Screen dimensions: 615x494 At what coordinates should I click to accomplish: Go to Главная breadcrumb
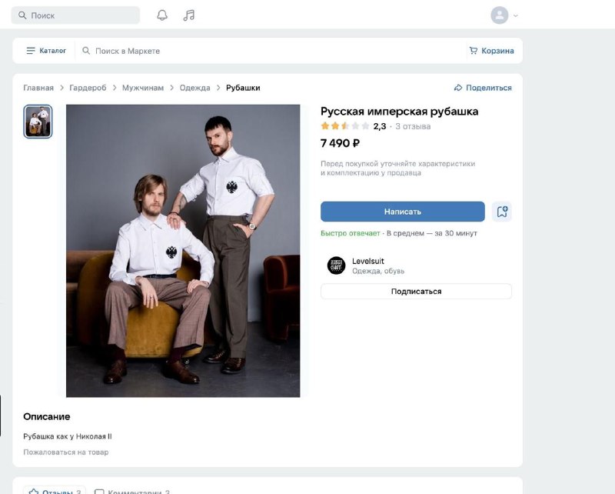[x=38, y=88]
